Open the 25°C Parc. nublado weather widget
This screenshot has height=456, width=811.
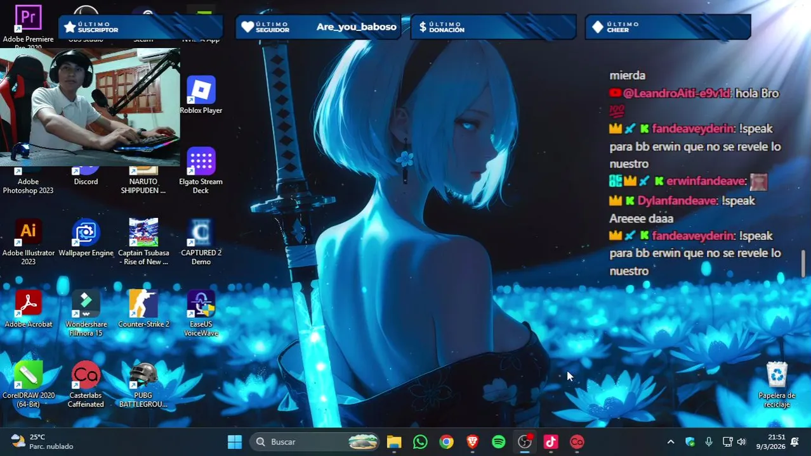point(43,441)
